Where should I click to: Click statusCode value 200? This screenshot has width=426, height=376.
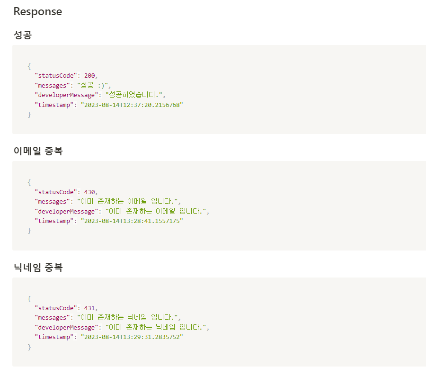(x=89, y=76)
